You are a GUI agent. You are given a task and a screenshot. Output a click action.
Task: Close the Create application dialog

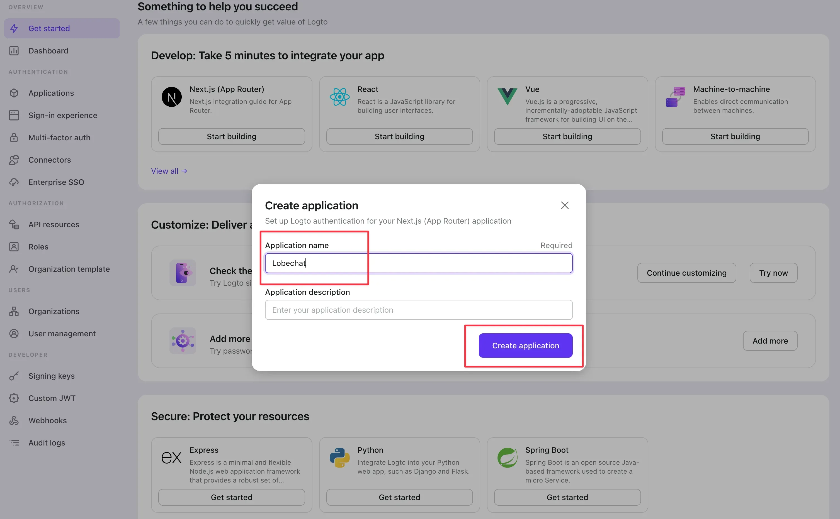tap(565, 205)
